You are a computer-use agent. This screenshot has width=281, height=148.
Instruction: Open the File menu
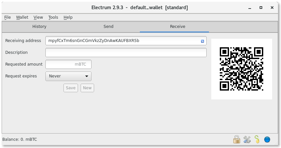[8, 17]
